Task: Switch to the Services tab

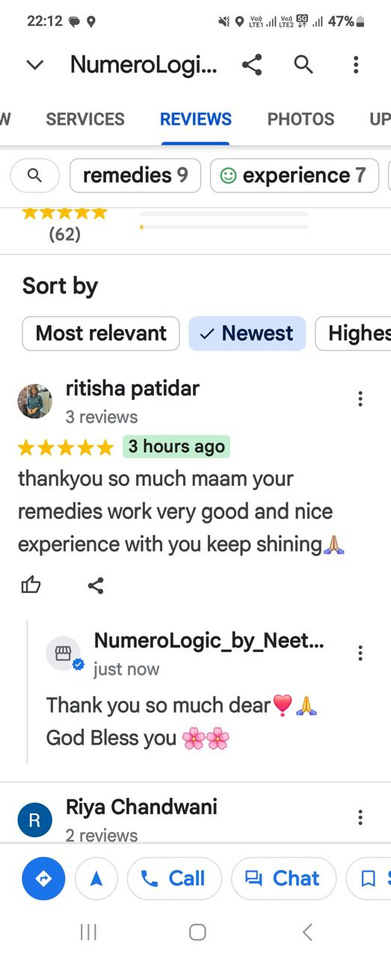Action: point(85,119)
